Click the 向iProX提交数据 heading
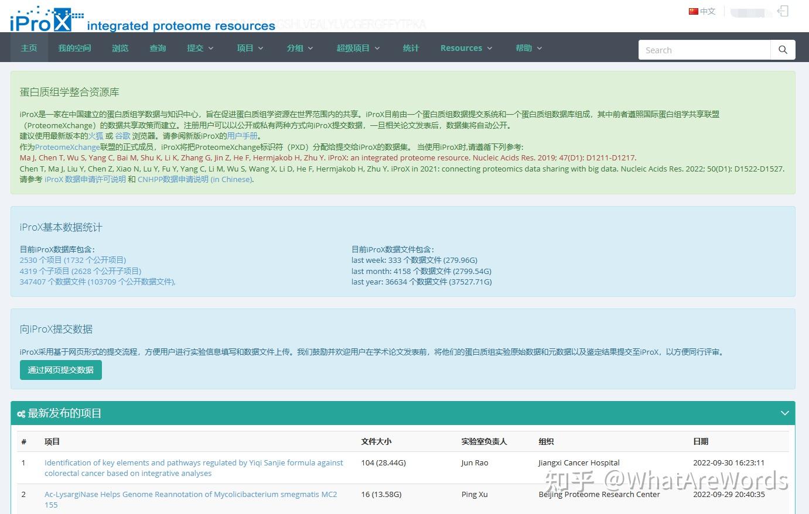This screenshot has width=809, height=514. (56, 329)
